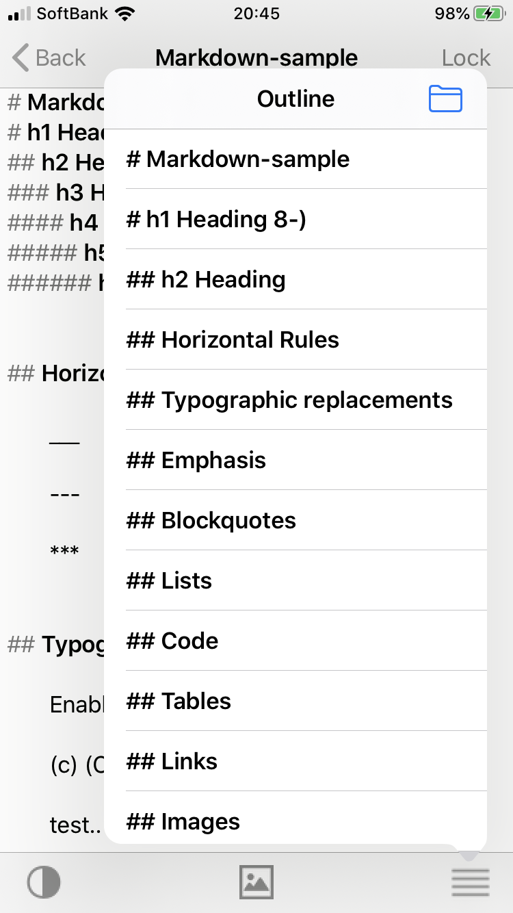Viewport: 513px width, 913px height.
Task: Toggle the outline list icon at bottom right
Action: (x=471, y=882)
